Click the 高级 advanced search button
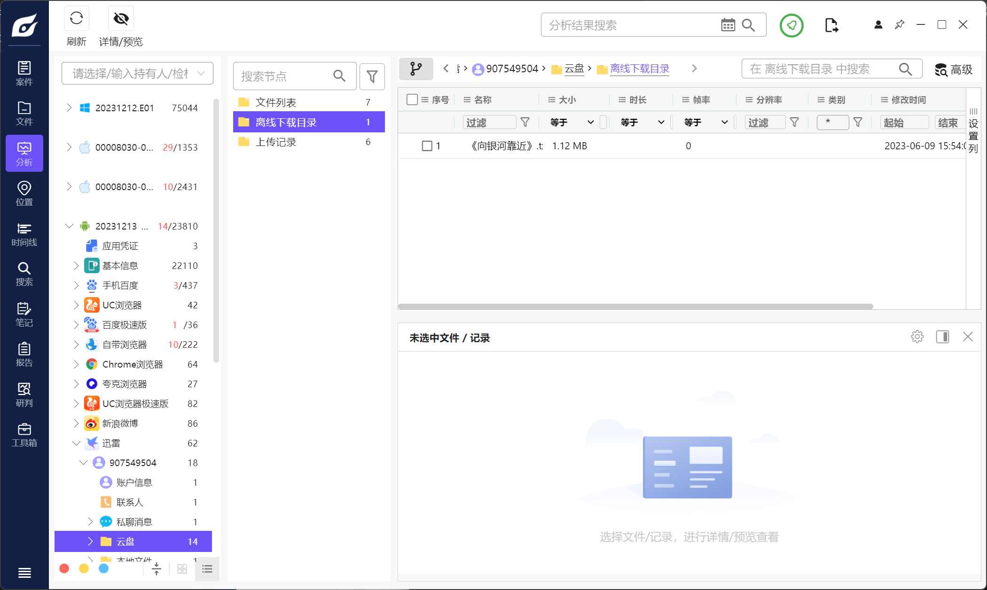Image resolution: width=987 pixels, height=590 pixels. pos(953,70)
